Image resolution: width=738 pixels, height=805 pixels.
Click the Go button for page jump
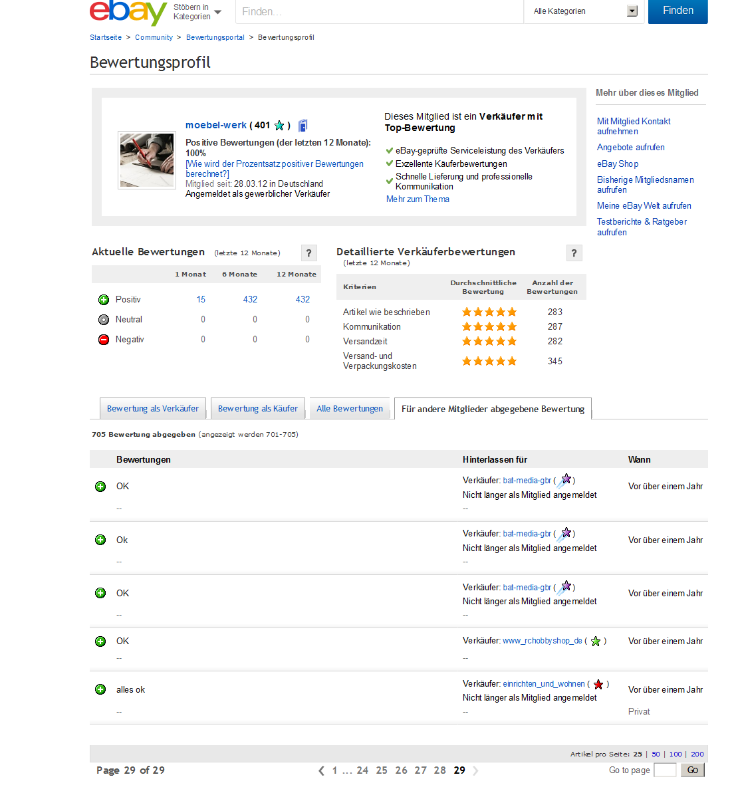tap(692, 770)
